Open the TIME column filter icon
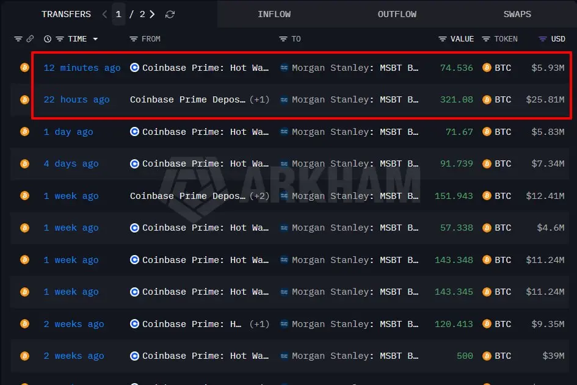 point(60,39)
